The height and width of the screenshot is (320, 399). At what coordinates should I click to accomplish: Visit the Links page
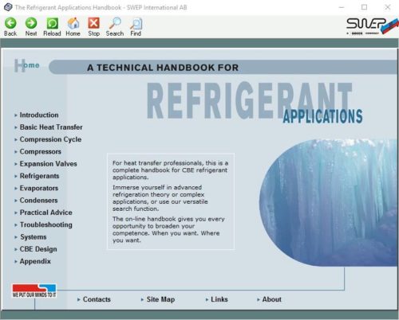click(x=219, y=299)
